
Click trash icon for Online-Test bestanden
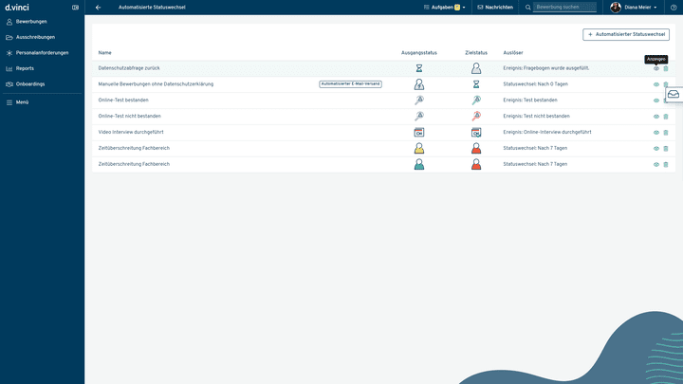pyautogui.click(x=666, y=101)
